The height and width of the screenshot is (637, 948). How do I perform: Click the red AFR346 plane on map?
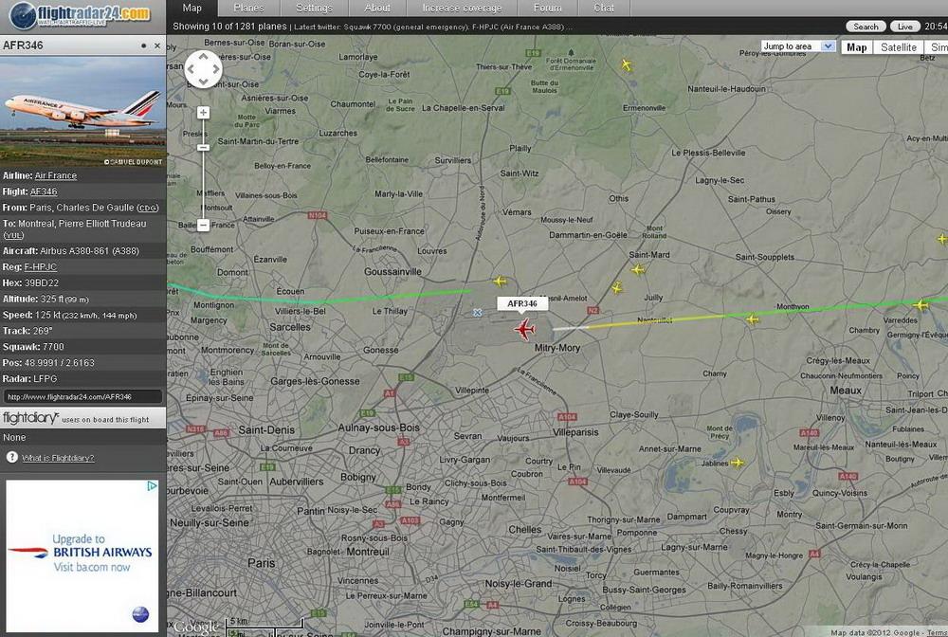523,329
